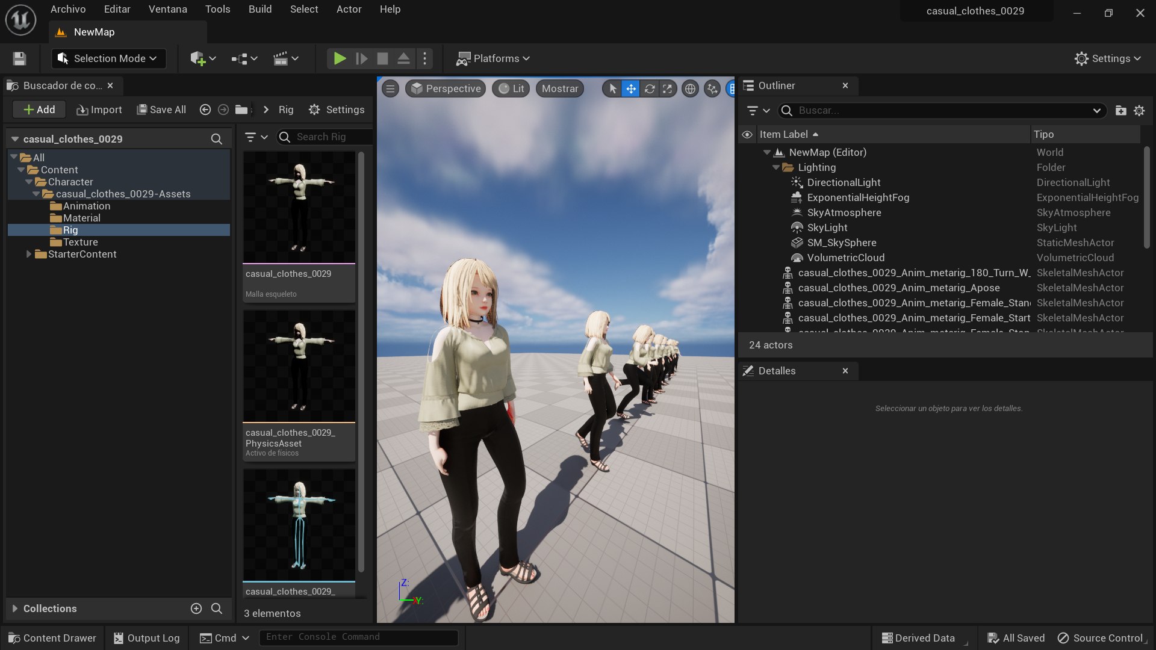Open the Archivo menu

click(68, 9)
